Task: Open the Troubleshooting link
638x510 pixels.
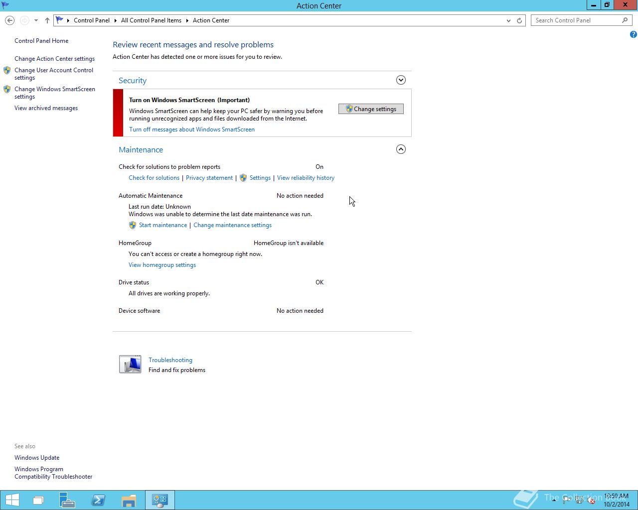Action: [x=170, y=360]
